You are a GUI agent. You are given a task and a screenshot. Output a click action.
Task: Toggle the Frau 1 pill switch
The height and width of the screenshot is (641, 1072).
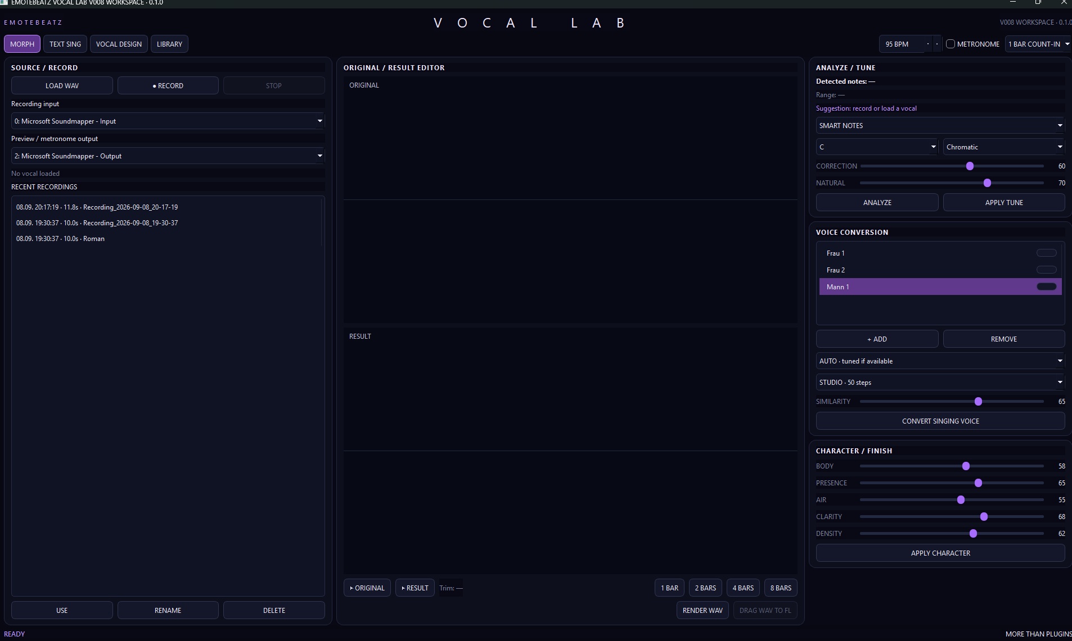click(1047, 253)
